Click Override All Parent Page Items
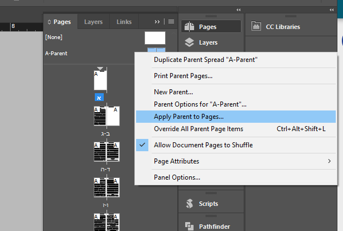The image size is (343, 231). 199,129
